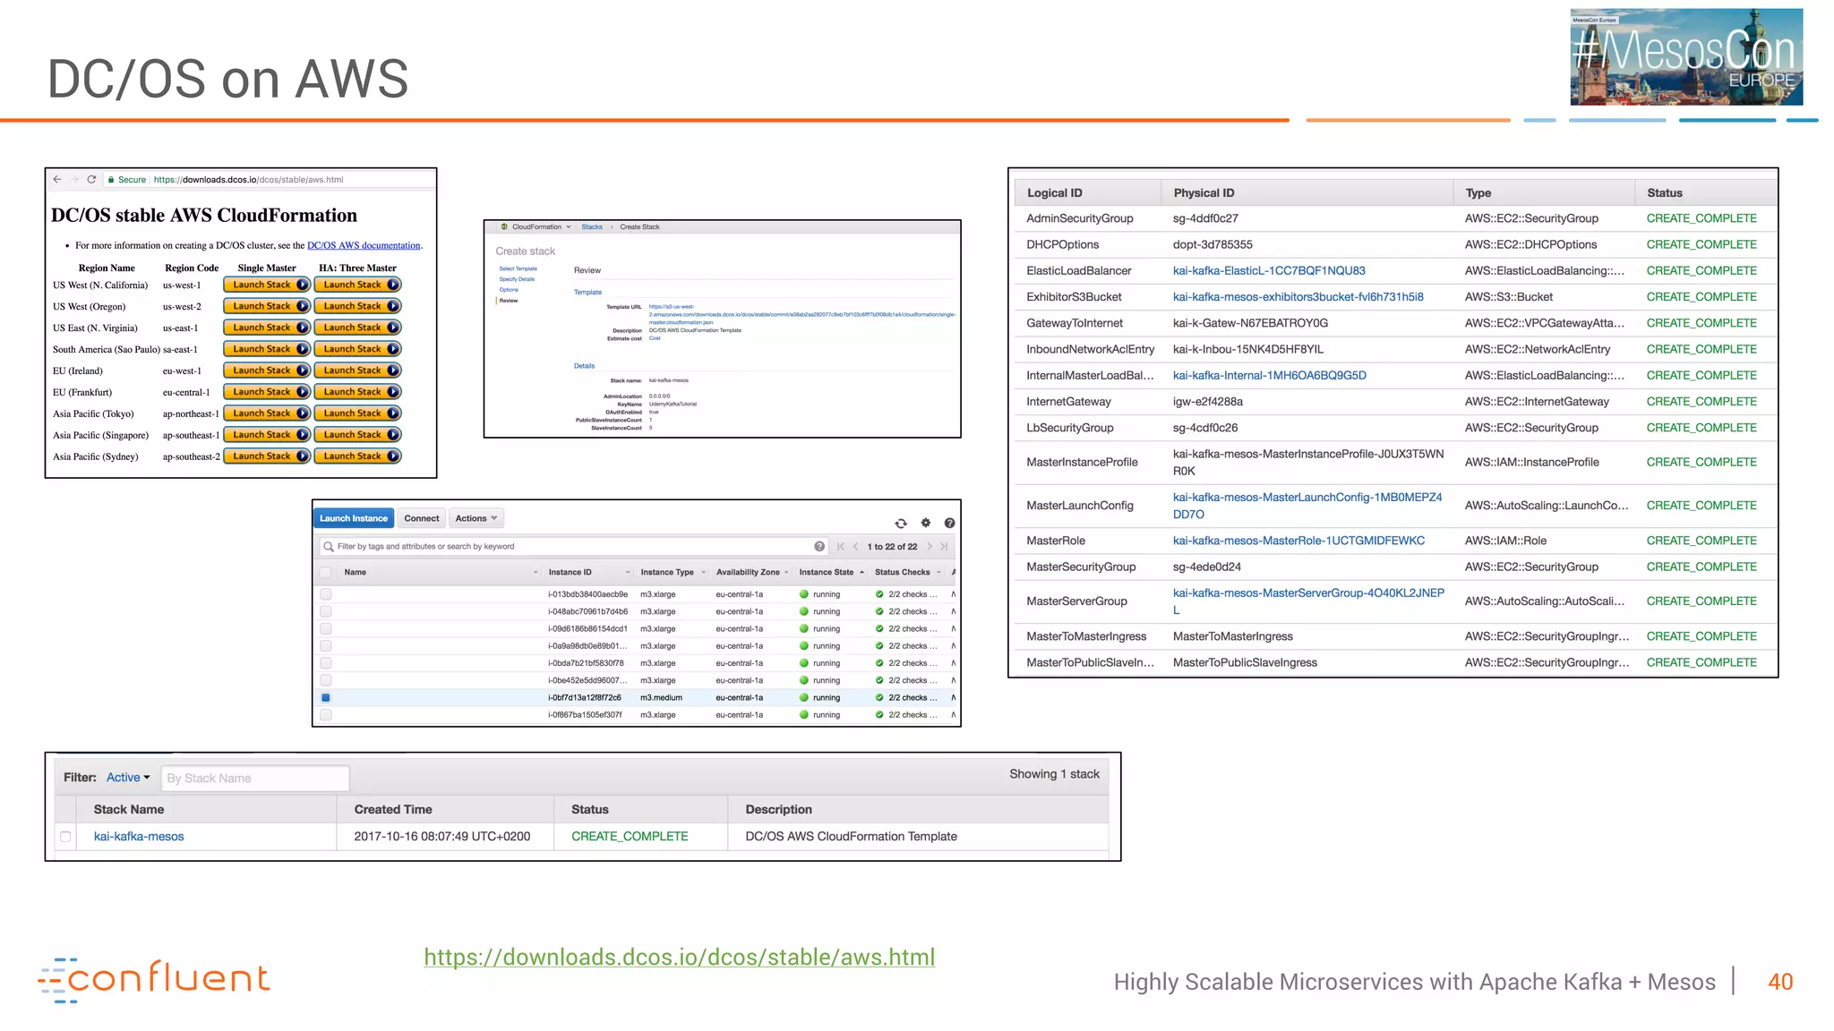
Task: Check the box for instance i-0bda7b21bf5830f78
Action: click(326, 663)
